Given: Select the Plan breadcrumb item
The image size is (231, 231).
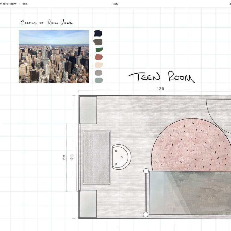Looking at the screenshot, I should [24, 4].
